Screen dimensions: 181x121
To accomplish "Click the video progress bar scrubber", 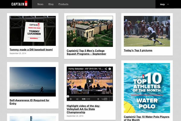I will coord(68,96).
